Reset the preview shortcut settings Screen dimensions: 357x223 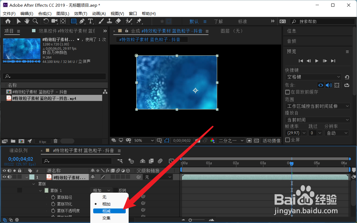coord(347,77)
